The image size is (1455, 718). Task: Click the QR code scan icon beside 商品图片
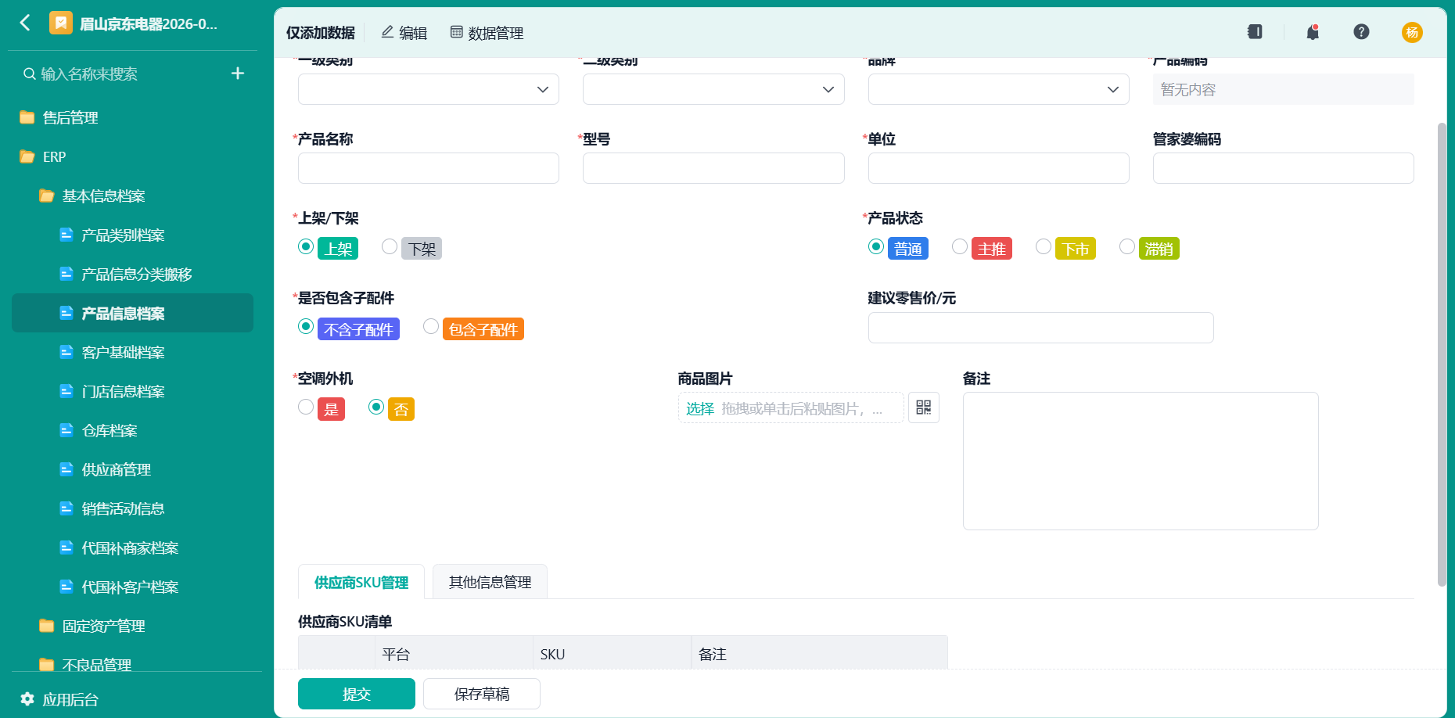[x=924, y=407]
